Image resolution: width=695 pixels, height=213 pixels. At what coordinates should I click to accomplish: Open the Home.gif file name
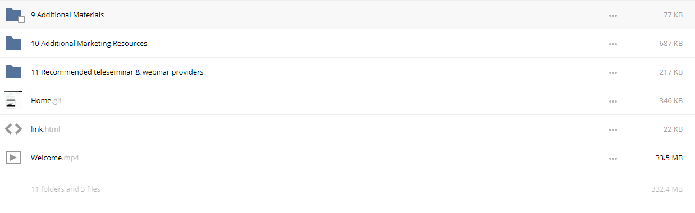[x=46, y=101]
